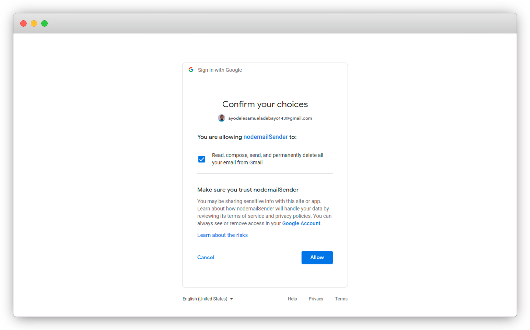The width and height of the screenshot is (530, 330).
Task: Uncheck the Gmail permission checkbox
Action: click(x=202, y=159)
